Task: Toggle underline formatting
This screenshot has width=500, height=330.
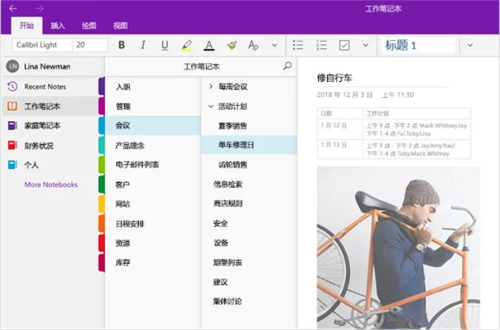Action: (x=165, y=45)
